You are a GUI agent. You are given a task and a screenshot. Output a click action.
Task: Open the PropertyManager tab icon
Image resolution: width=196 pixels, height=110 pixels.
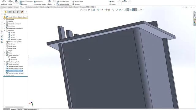(9, 12)
